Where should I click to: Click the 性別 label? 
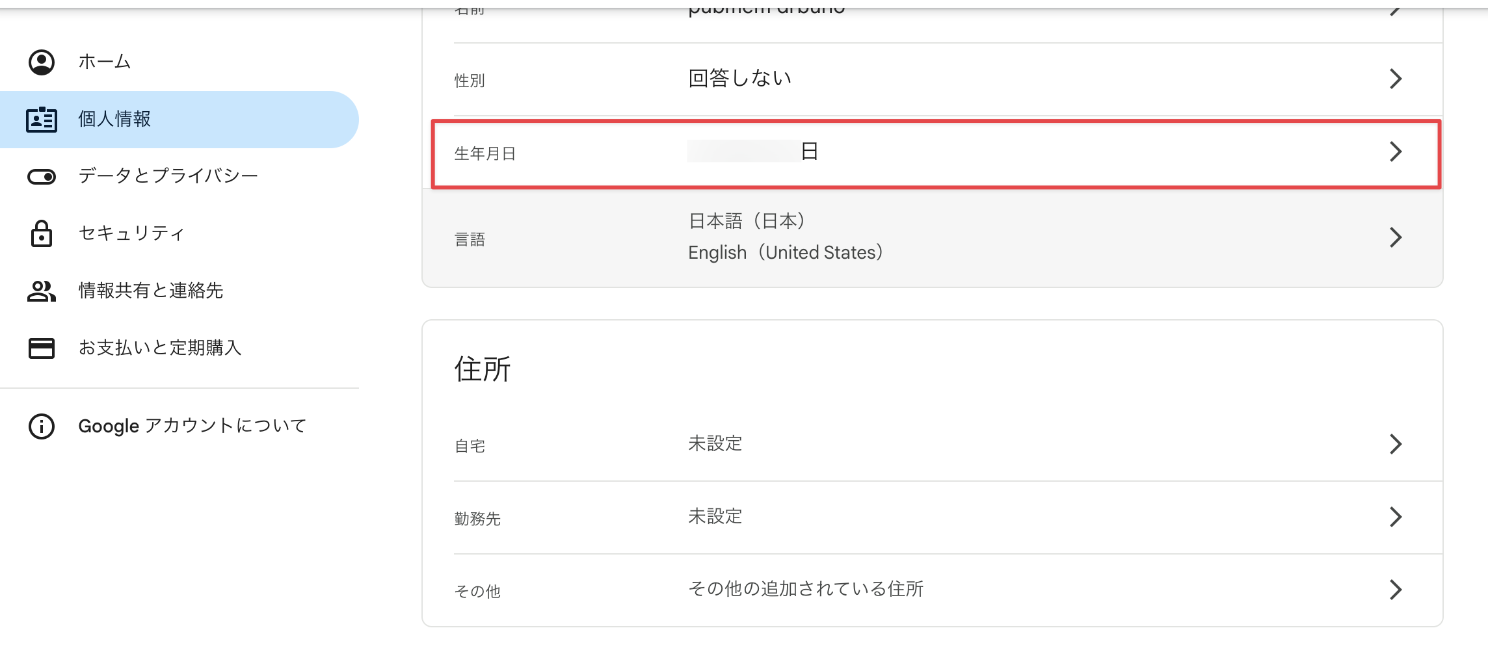click(x=470, y=81)
